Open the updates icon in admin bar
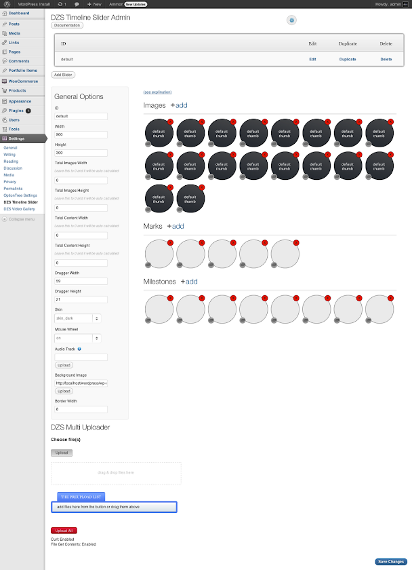The width and height of the screenshot is (412, 570). (x=62, y=4)
